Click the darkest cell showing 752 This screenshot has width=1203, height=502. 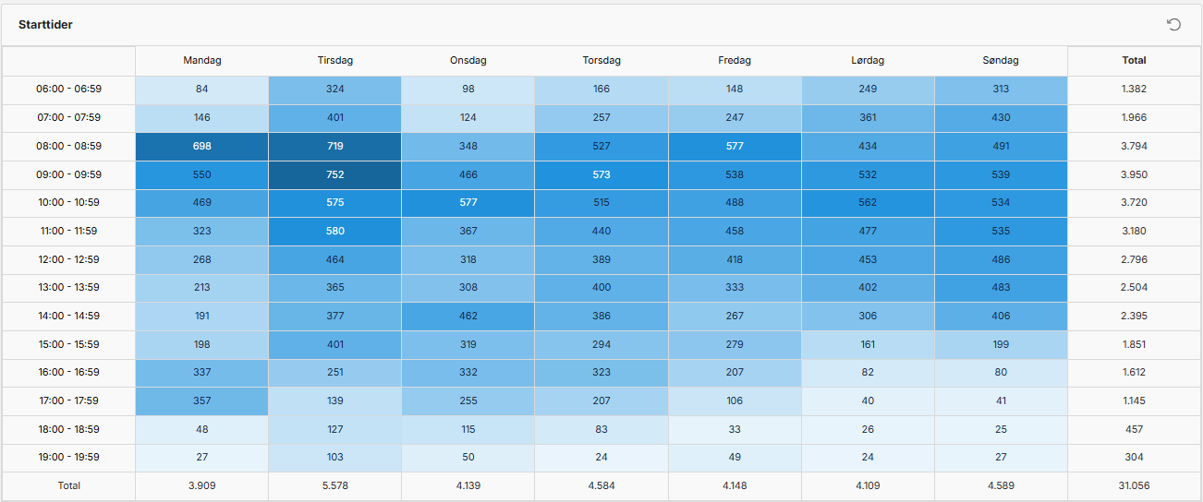pyautogui.click(x=334, y=174)
